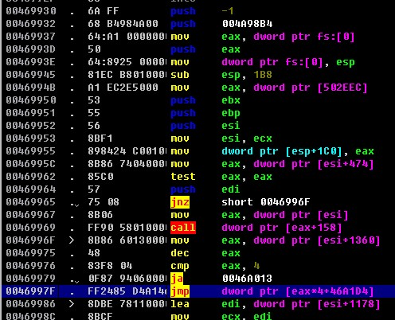The image size is (395, 320).
Task: Select hex bytes '6A FF'
Action: point(104,11)
